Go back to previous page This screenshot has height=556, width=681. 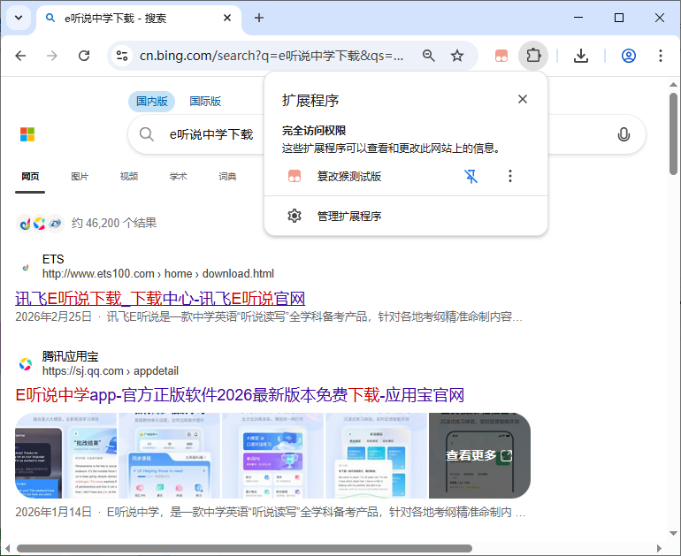20,56
